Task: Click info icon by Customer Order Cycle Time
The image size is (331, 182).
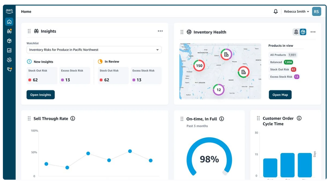Action: click(x=299, y=118)
